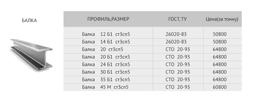Select the Балка 45 М ст3сп5 row
Screen dimensions: 253x103
(152, 87)
